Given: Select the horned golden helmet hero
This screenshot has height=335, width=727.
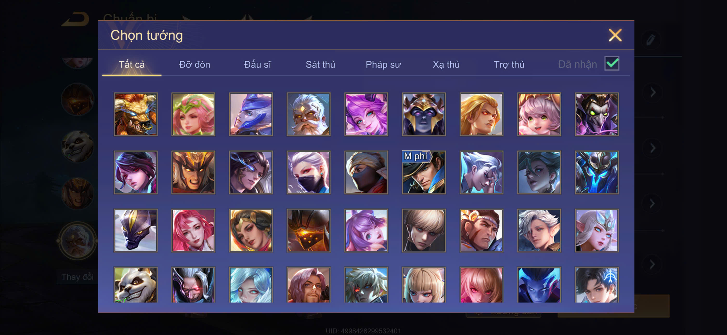Looking at the screenshot, I should (x=424, y=114).
